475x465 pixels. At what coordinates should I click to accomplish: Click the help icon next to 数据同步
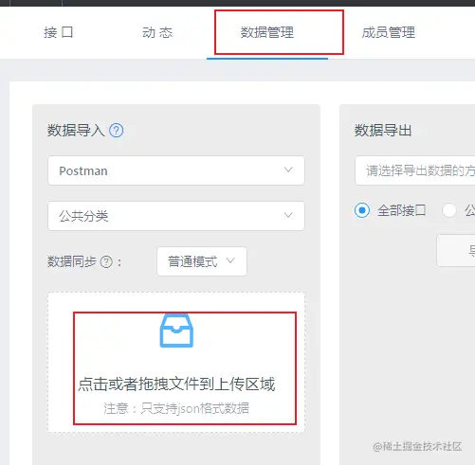point(106,261)
